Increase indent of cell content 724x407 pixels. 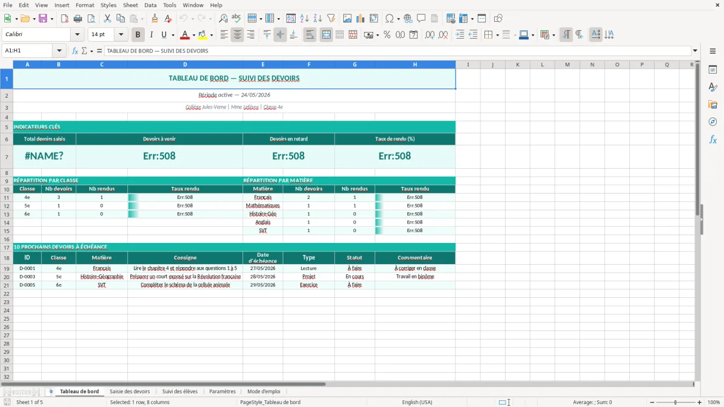click(460, 35)
